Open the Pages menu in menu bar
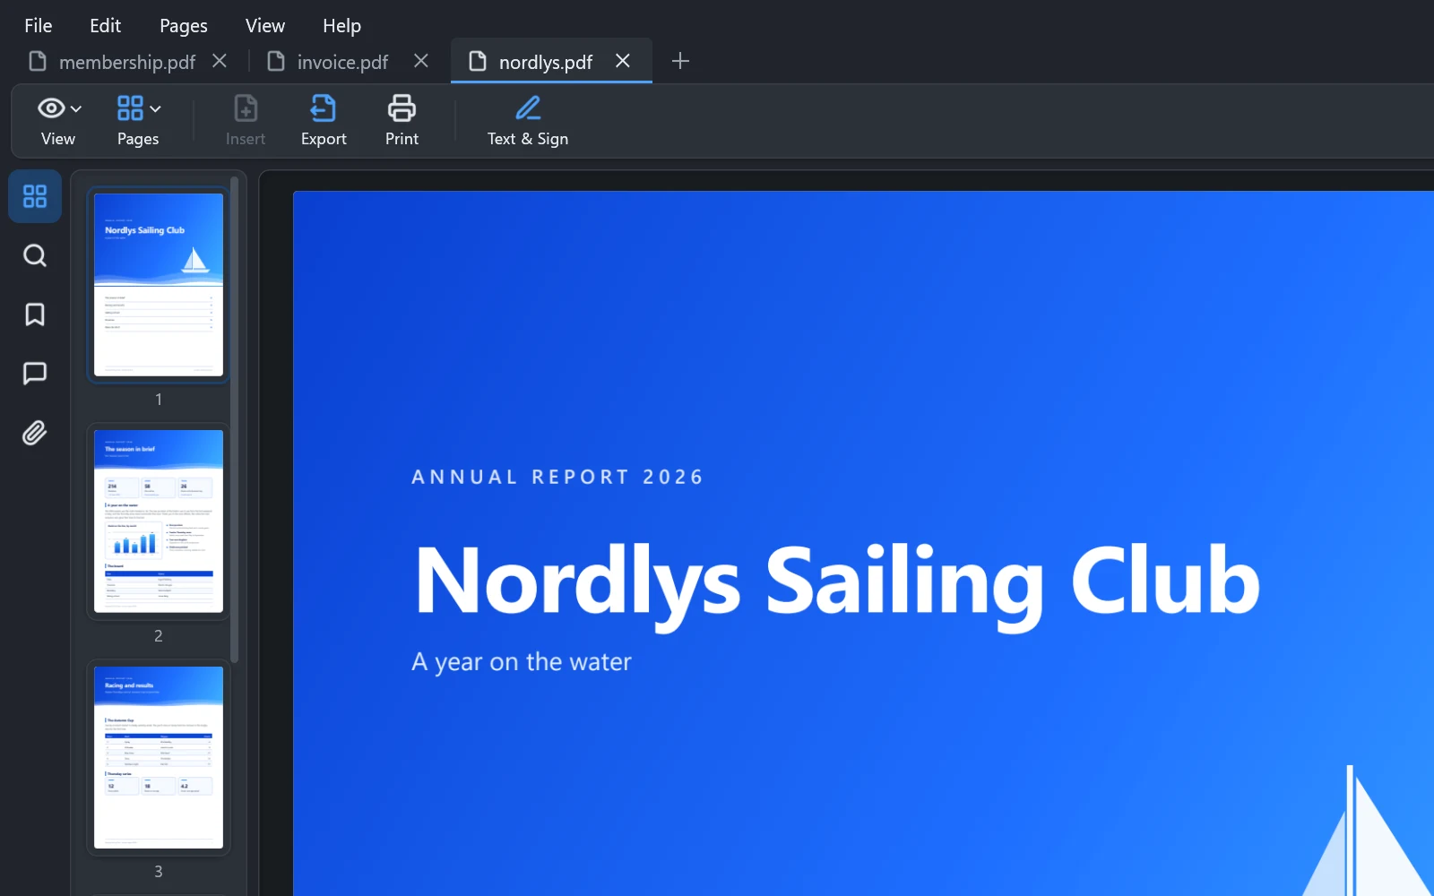The width and height of the screenshot is (1434, 896). (184, 26)
